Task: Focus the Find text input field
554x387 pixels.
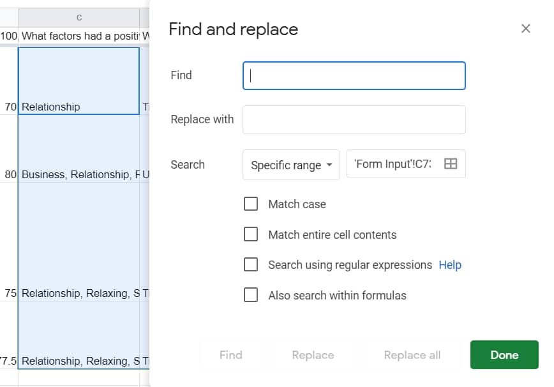Action: coord(354,75)
